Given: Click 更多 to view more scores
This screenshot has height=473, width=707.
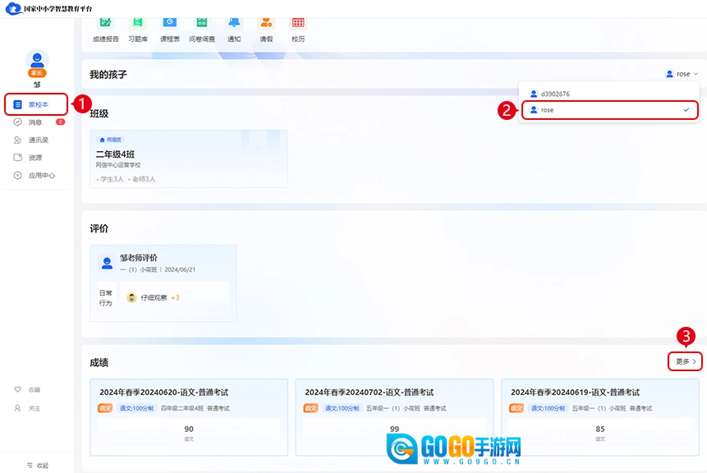Looking at the screenshot, I should (685, 361).
